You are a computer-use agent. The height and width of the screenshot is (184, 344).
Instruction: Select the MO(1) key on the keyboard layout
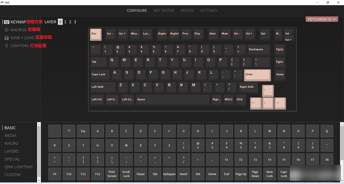(x=228, y=99)
